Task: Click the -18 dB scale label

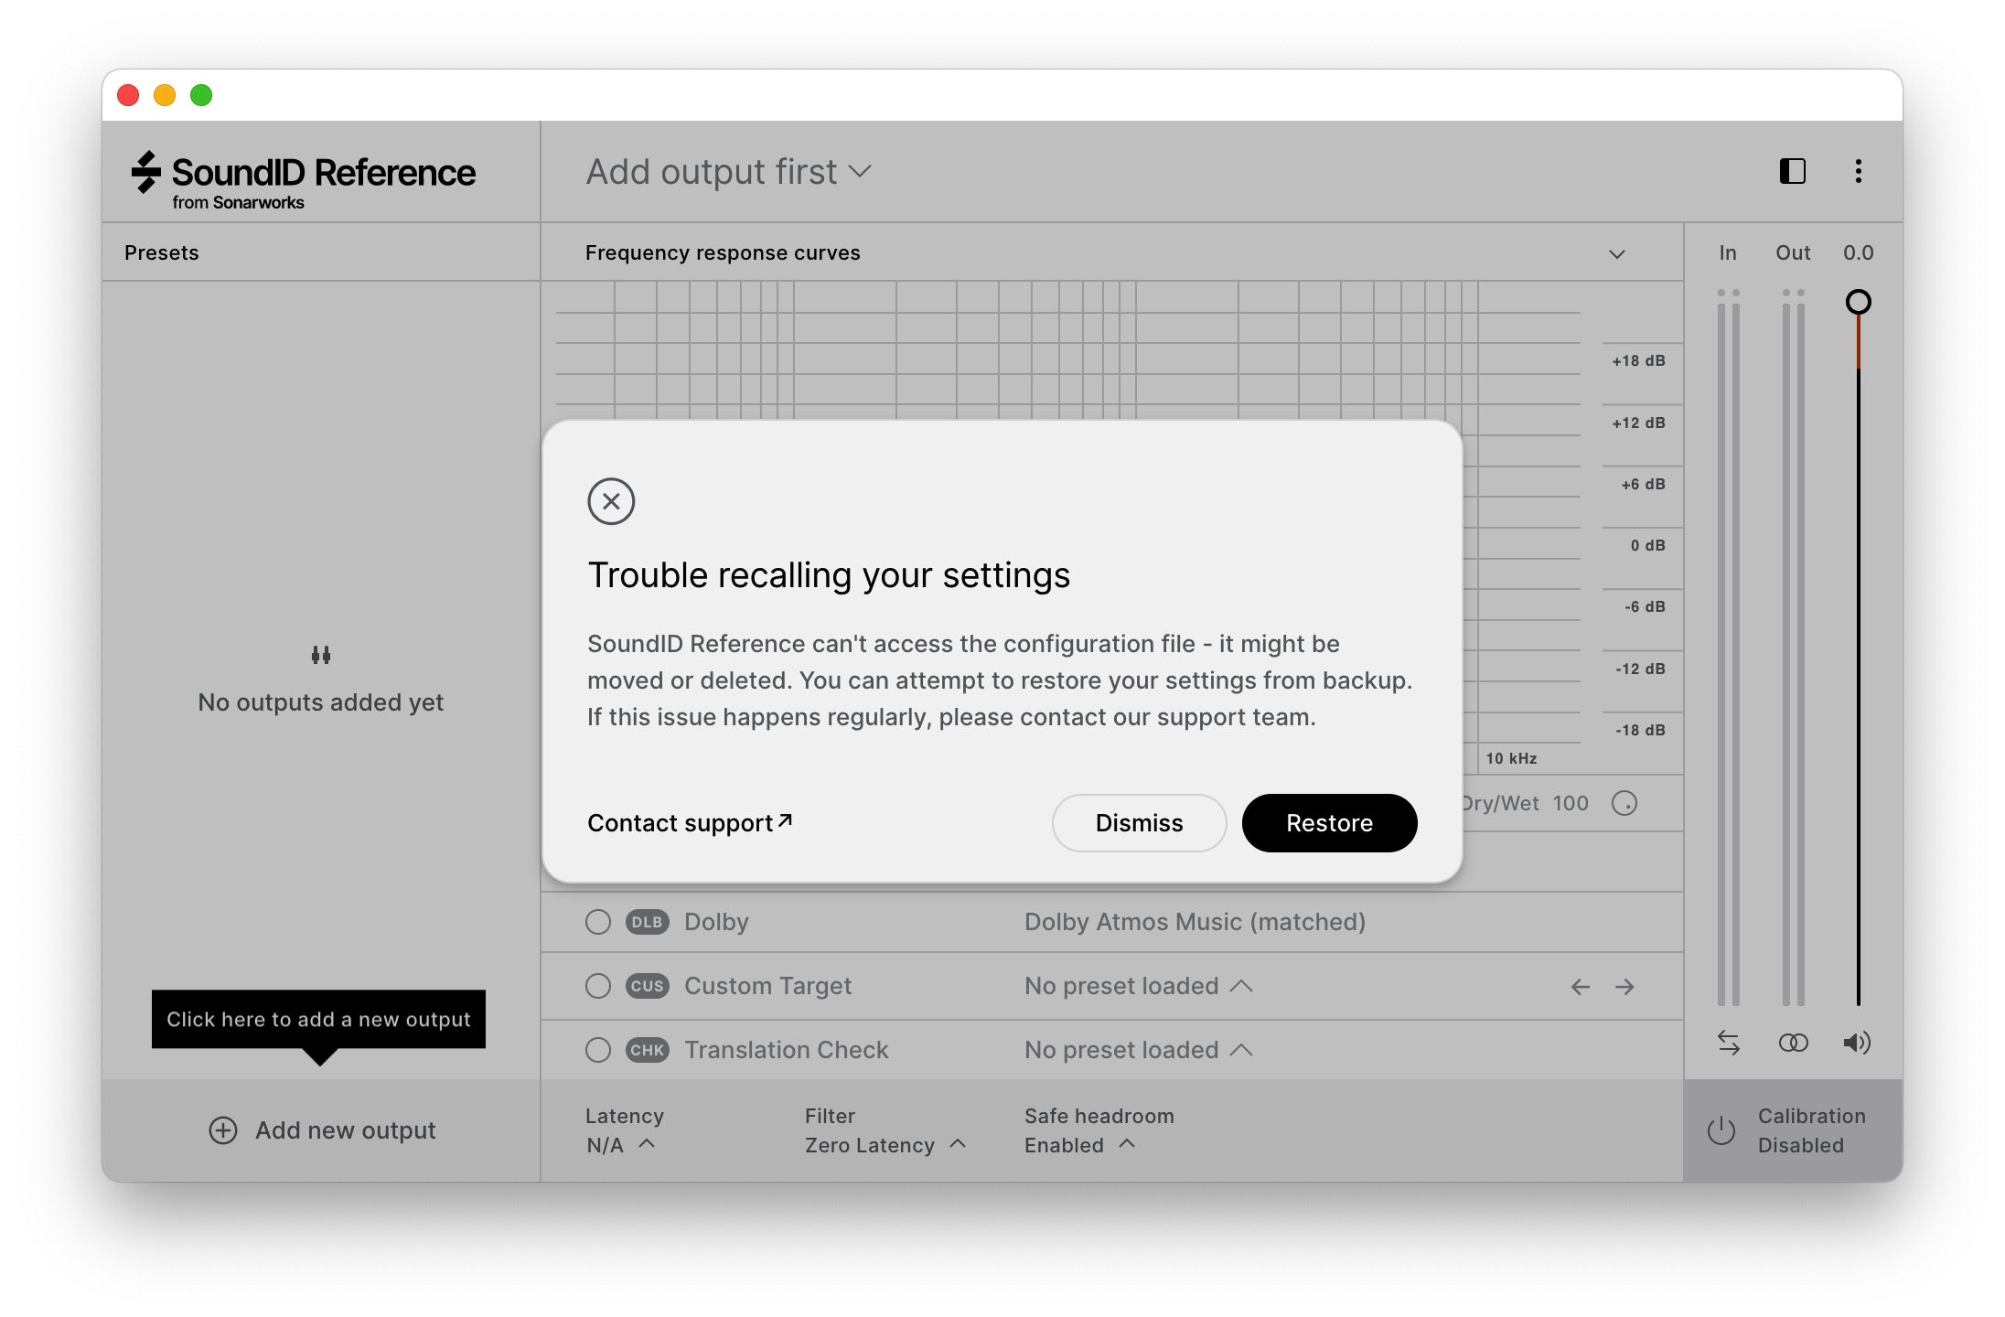Action: pyautogui.click(x=1640, y=730)
